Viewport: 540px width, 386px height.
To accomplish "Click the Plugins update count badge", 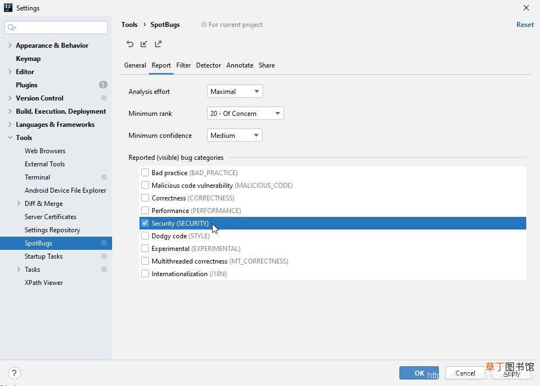I will pos(103,85).
